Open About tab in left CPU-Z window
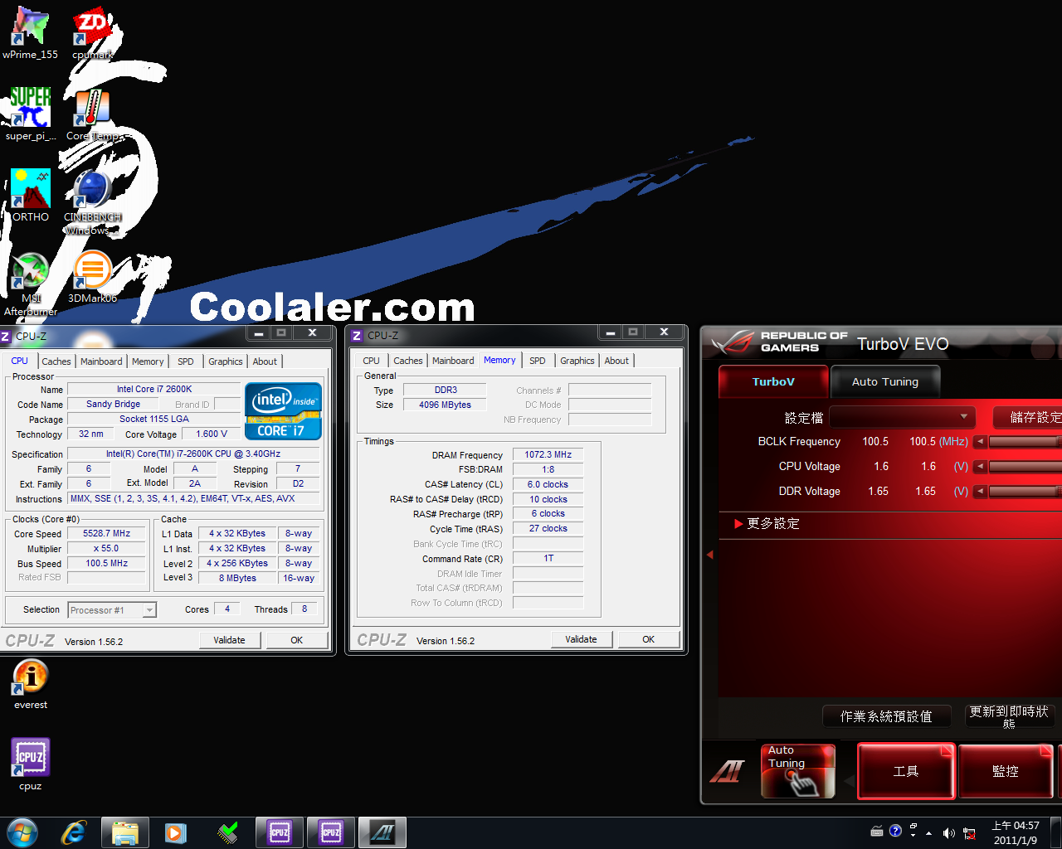The image size is (1062, 849). [x=265, y=361]
